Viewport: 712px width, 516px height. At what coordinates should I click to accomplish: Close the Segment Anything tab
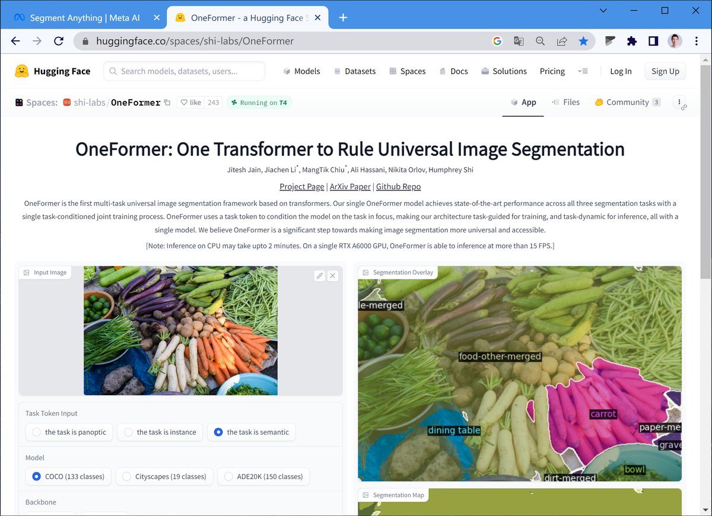point(157,18)
